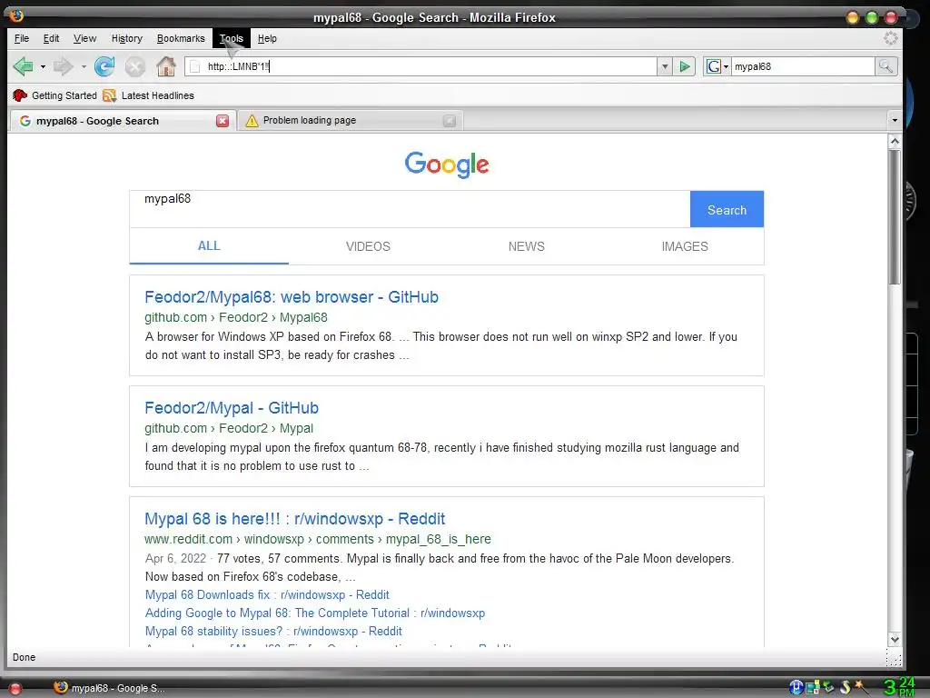The image size is (930, 698).
Task: Select the VIDEOS results tab
Action: point(368,246)
